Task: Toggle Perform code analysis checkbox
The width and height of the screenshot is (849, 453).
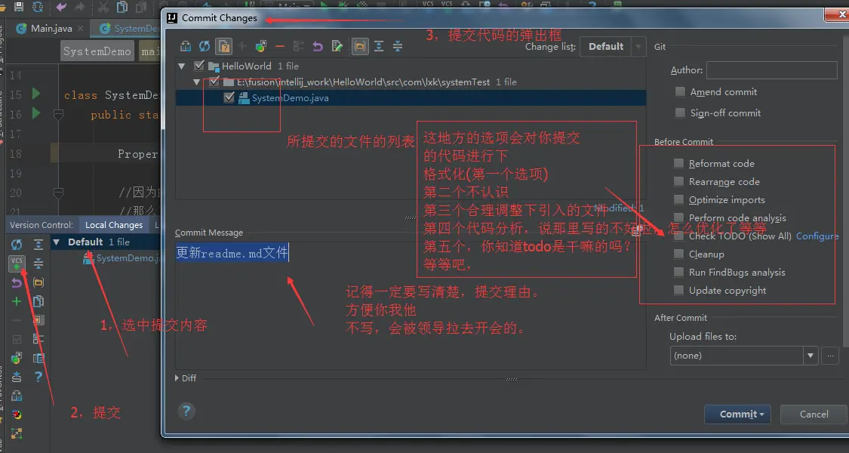Action: 678,218
